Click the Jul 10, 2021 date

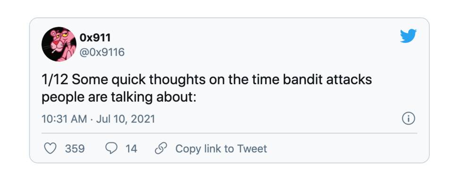click(126, 119)
